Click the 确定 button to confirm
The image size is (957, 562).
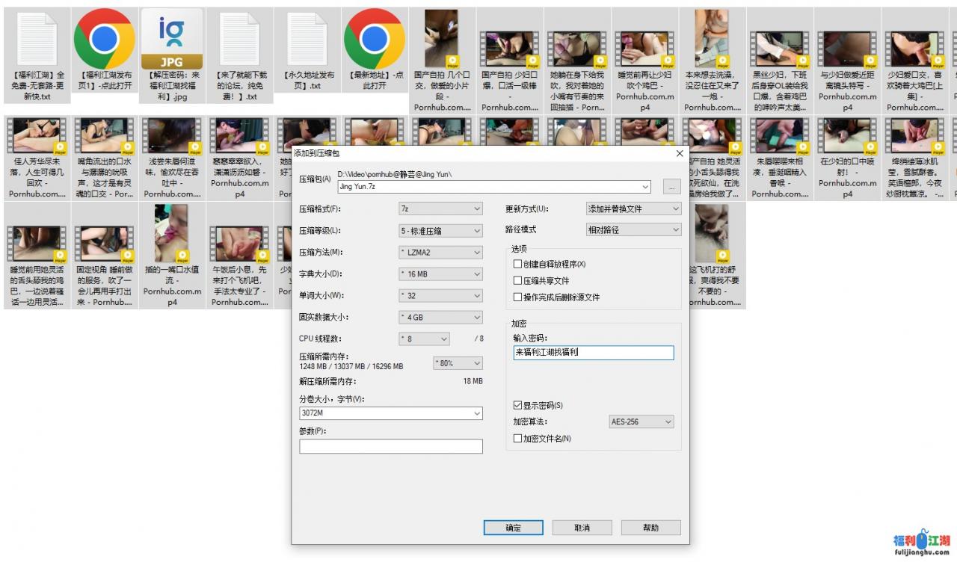pyautogui.click(x=513, y=528)
